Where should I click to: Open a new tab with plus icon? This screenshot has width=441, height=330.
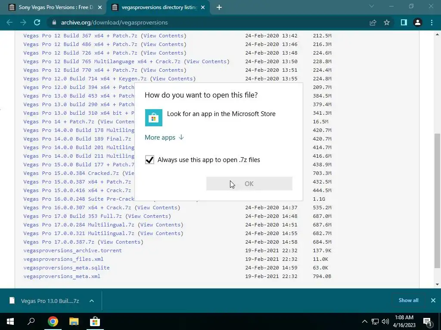[x=219, y=7]
